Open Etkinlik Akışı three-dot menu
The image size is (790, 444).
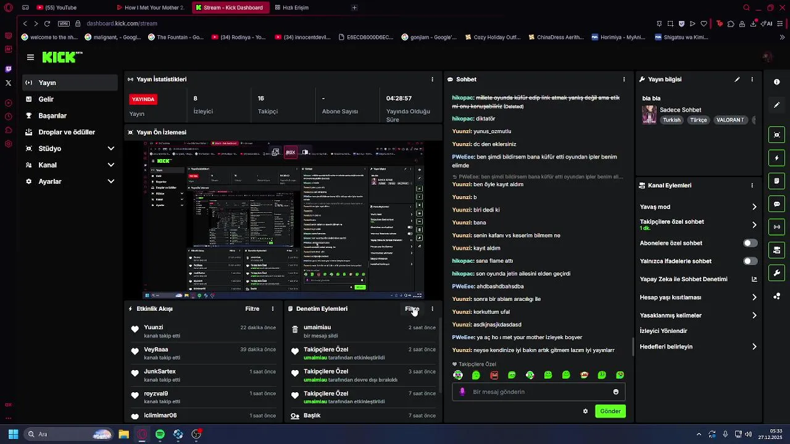point(273,309)
